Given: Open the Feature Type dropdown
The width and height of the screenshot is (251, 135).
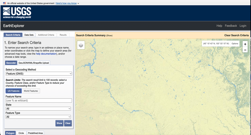Looking at the screenshot, I should (38, 117).
